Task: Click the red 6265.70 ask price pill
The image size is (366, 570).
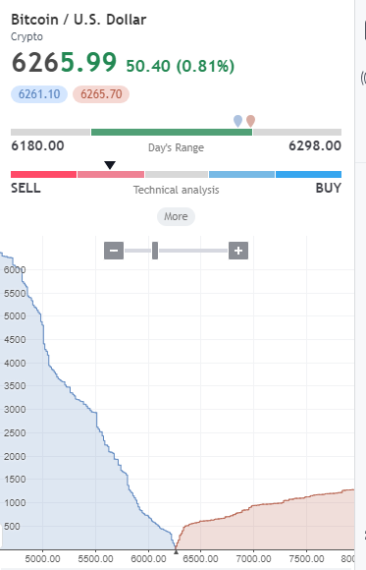Action: (x=101, y=94)
